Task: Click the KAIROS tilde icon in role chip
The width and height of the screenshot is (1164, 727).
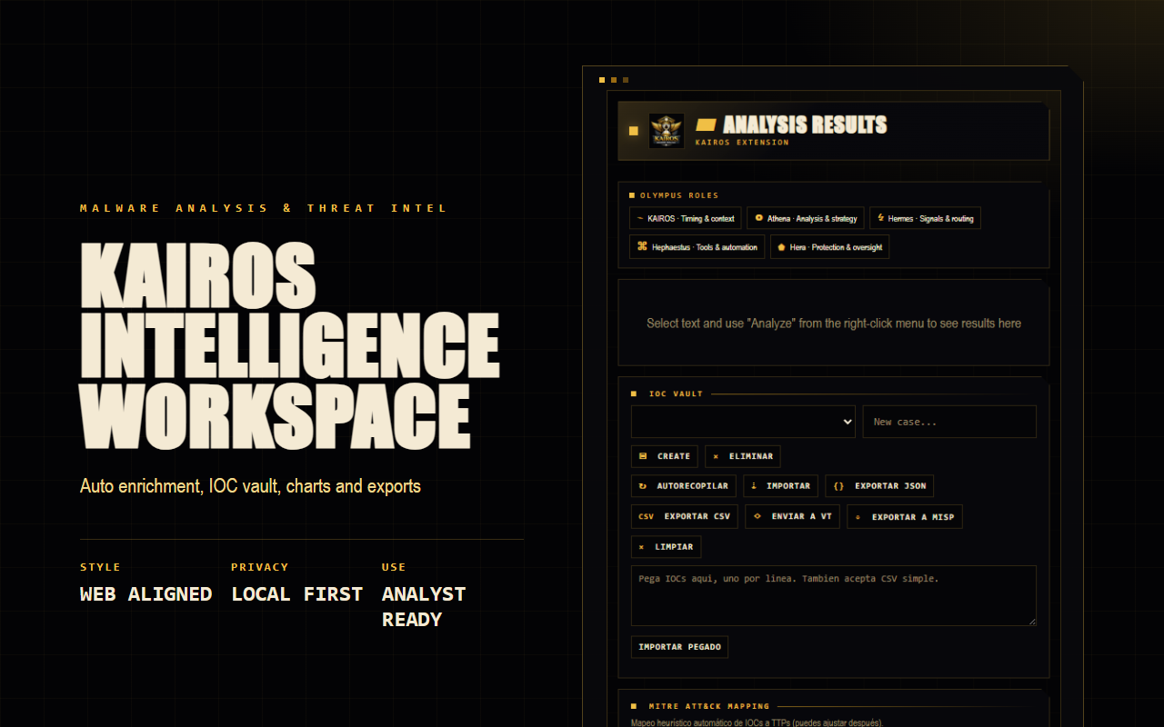Action: 640,218
